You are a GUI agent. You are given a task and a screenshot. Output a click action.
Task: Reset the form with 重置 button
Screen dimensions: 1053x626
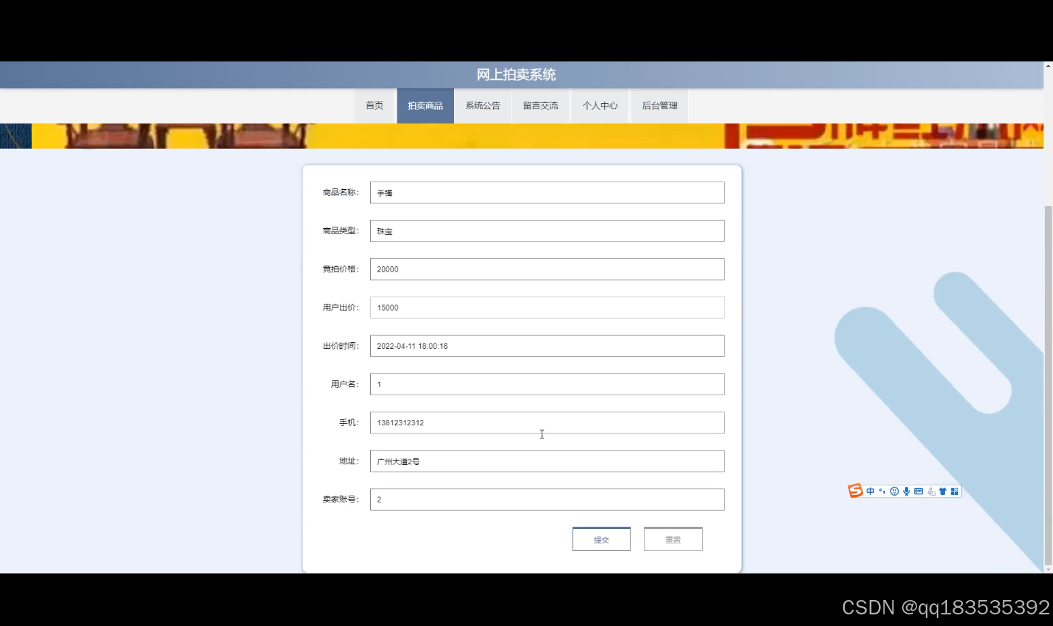click(x=673, y=539)
